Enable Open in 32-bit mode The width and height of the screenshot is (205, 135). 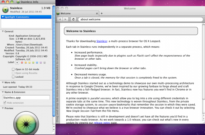13,69
